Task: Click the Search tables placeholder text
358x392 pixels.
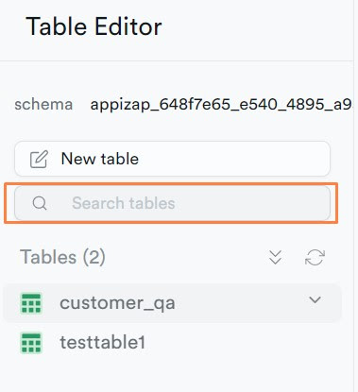Action: pyautogui.click(x=124, y=203)
